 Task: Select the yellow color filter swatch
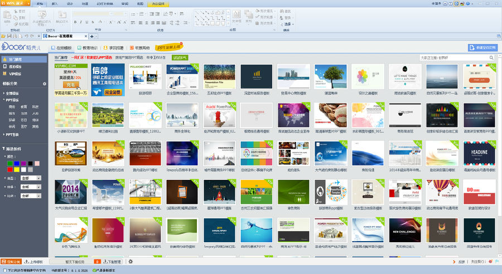(17, 169)
